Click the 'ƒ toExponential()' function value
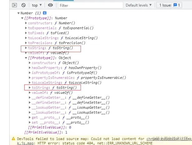Screen dimensions: 192x145 76,28
